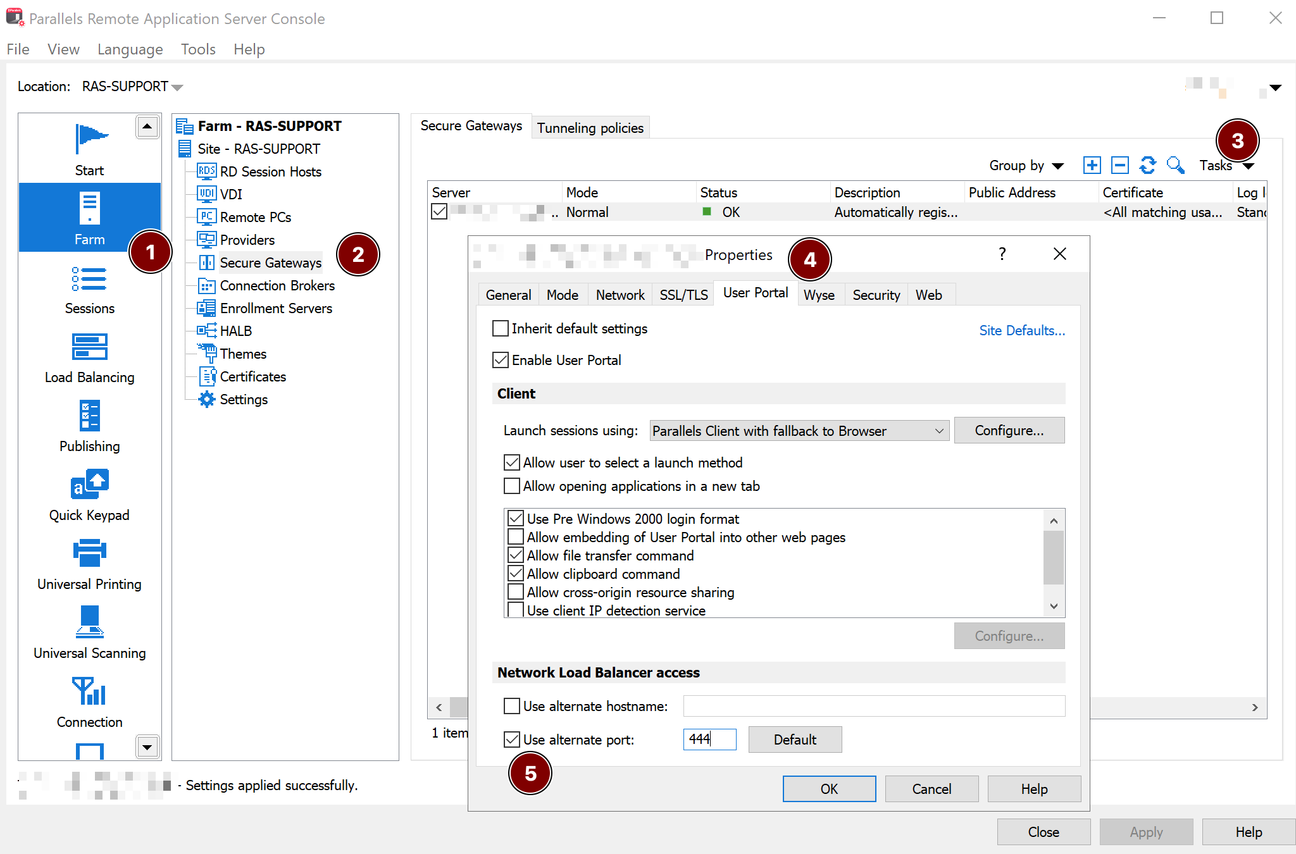The width and height of the screenshot is (1296, 854).
Task: Open the Site Defaults link
Action: 1022,330
